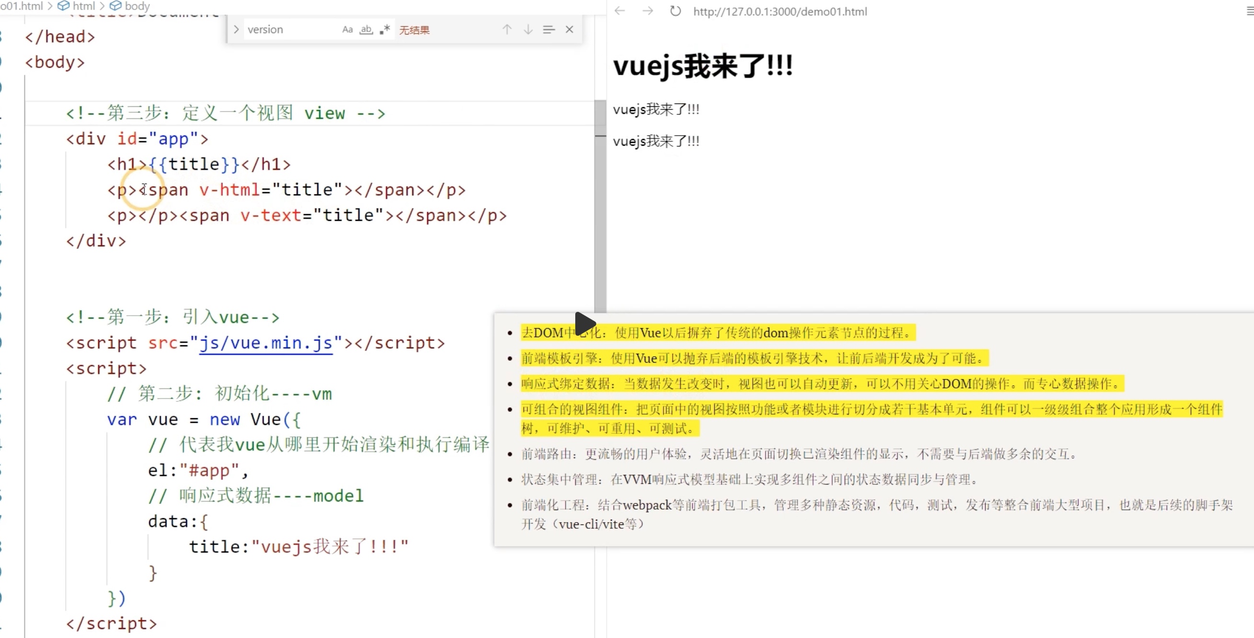The height and width of the screenshot is (638, 1254).
Task: Click the v-html attribute in the code
Action: [x=229, y=190]
